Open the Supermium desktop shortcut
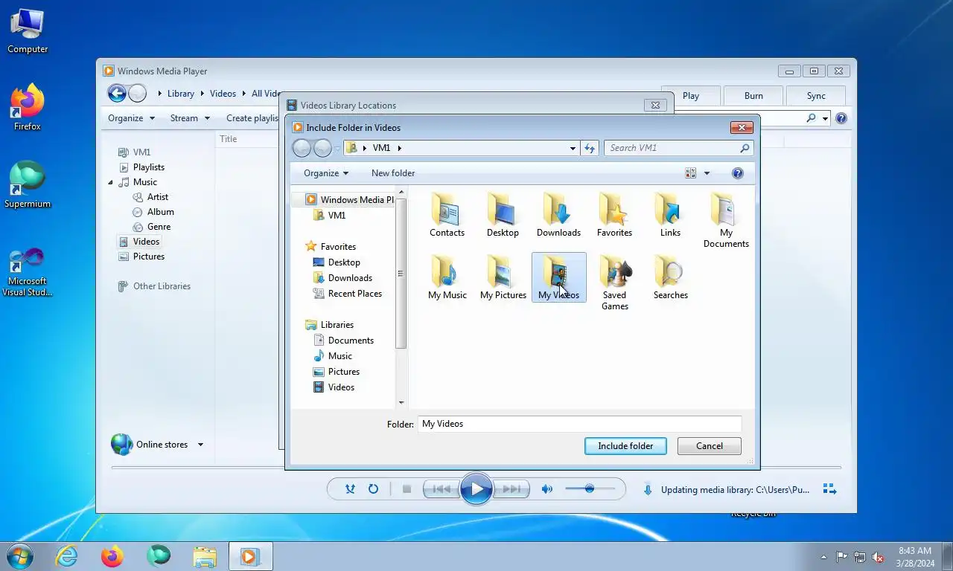Image resolution: width=953 pixels, height=571 pixels. pos(28,186)
